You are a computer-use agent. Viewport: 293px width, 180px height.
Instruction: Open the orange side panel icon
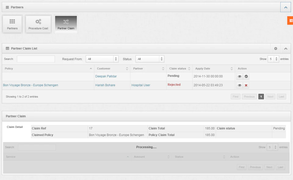(x=290, y=20)
